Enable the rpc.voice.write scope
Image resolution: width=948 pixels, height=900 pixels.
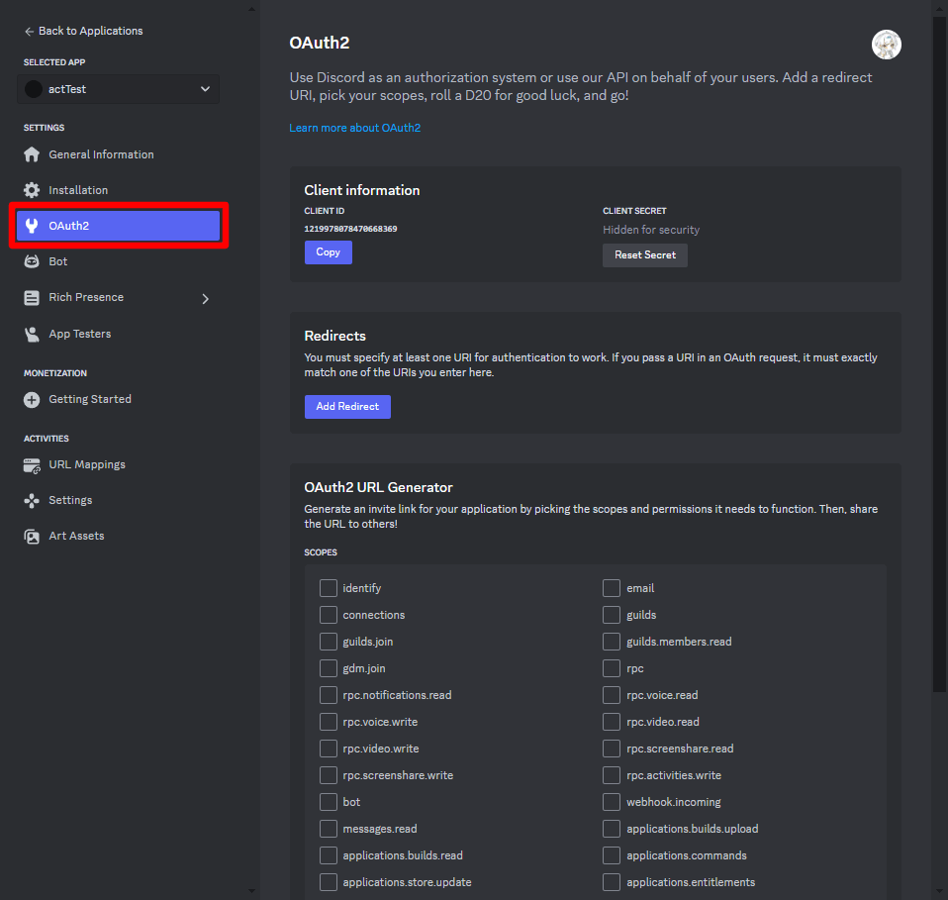pos(329,722)
